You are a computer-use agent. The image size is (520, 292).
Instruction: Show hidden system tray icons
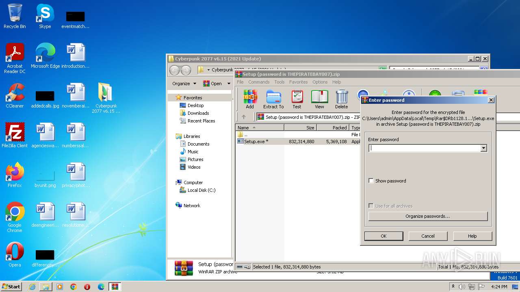[453, 287]
